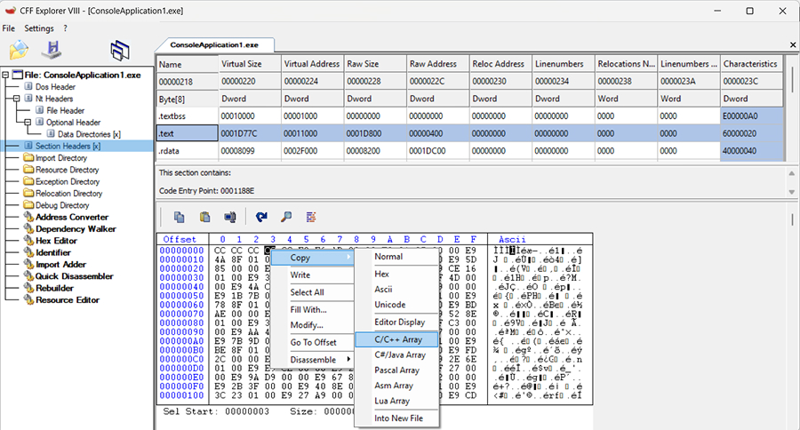
Task: Choose Go To Offset in context menu
Action: 312,342
